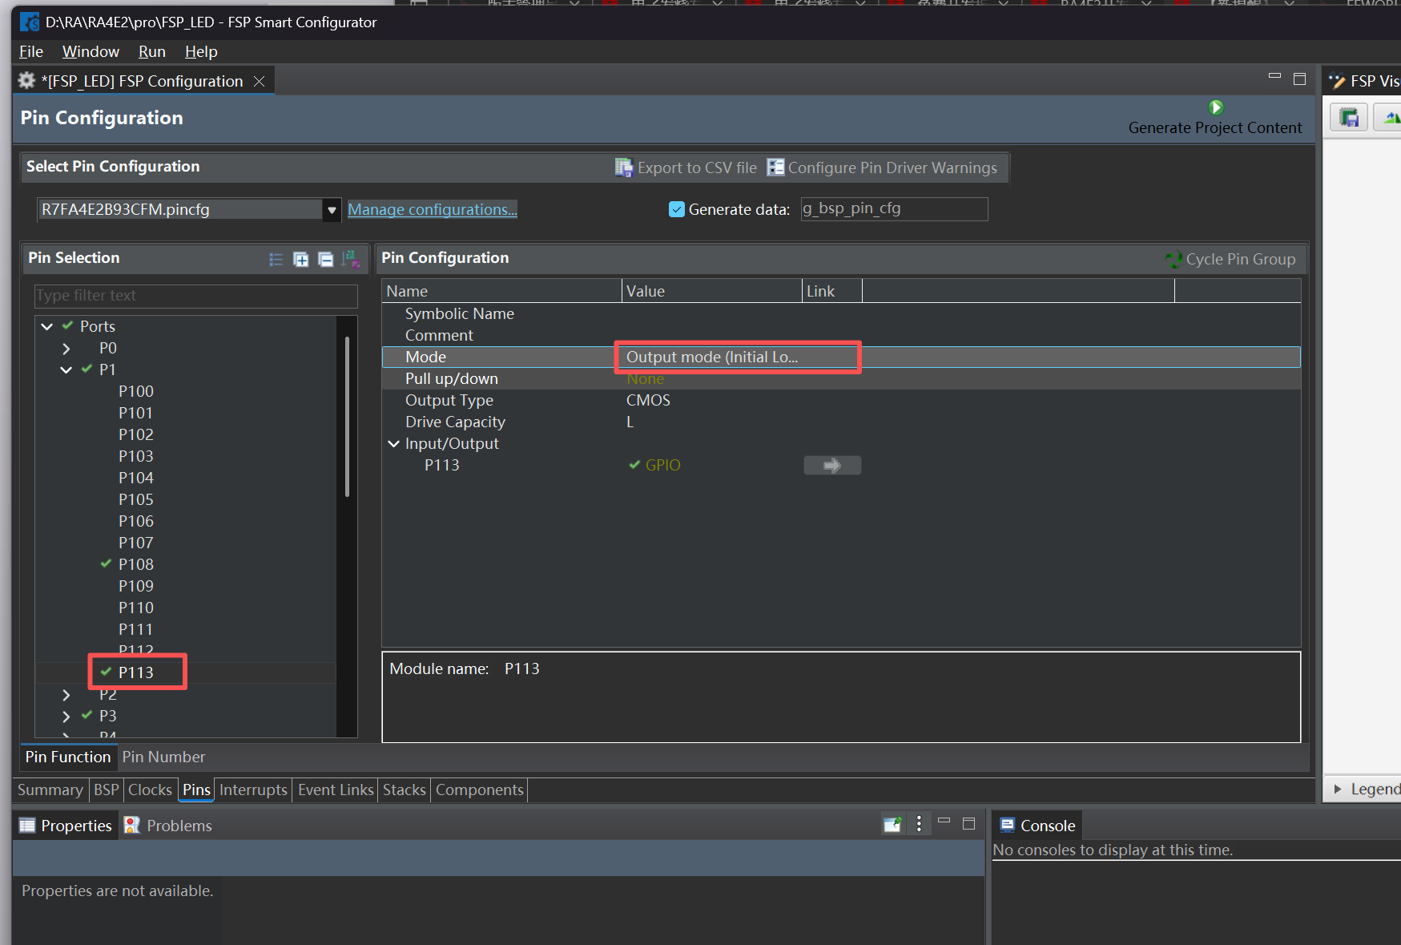Expand all pins in Pin Selection toolbar
This screenshot has height=945, width=1401.
click(301, 259)
